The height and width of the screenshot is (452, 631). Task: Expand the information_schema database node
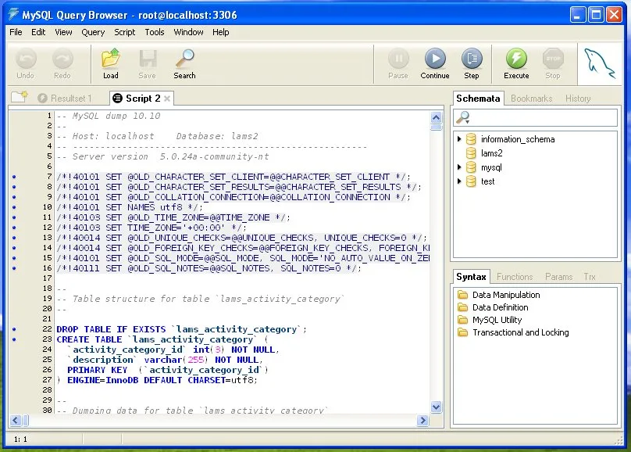(x=459, y=139)
